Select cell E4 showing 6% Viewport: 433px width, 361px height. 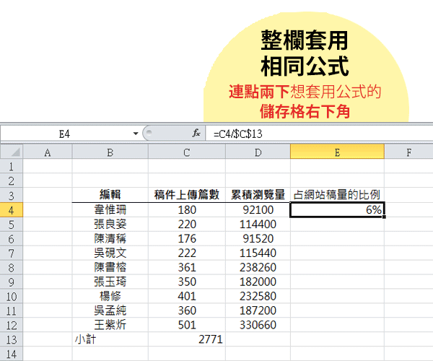point(337,209)
